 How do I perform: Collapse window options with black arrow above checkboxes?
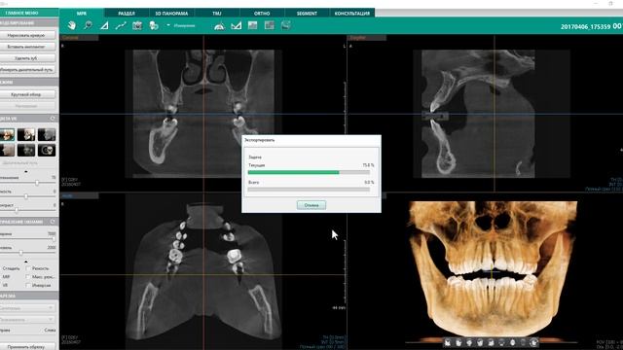[26, 262]
